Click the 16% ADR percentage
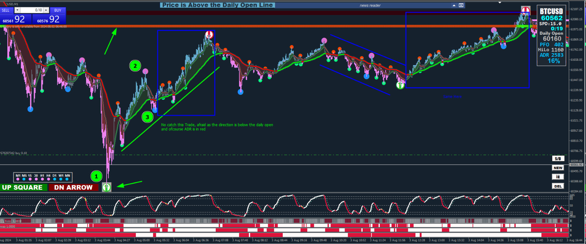The image size is (586, 244). pos(554,61)
